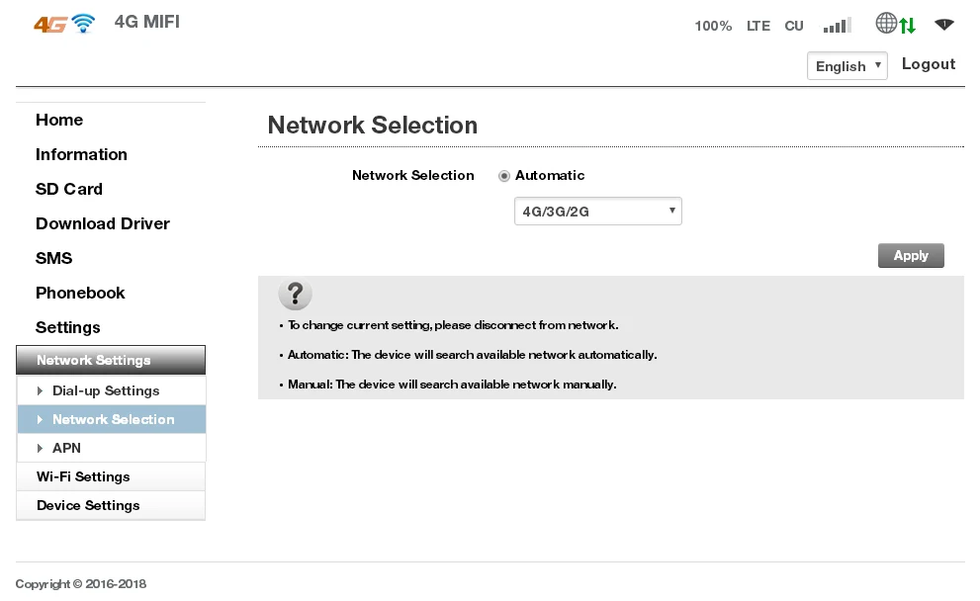
Task: Click the signal strength bars icon
Action: pos(837,26)
